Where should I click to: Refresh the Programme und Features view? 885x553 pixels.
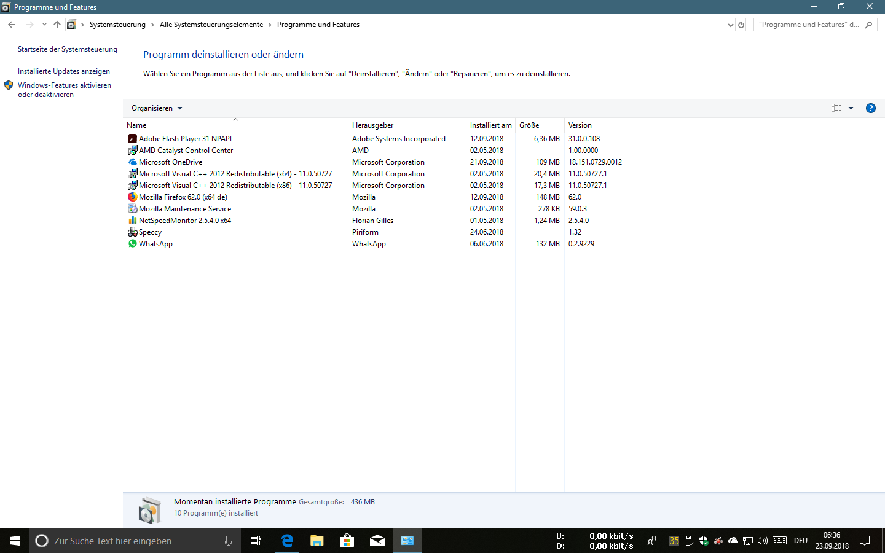pos(741,25)
